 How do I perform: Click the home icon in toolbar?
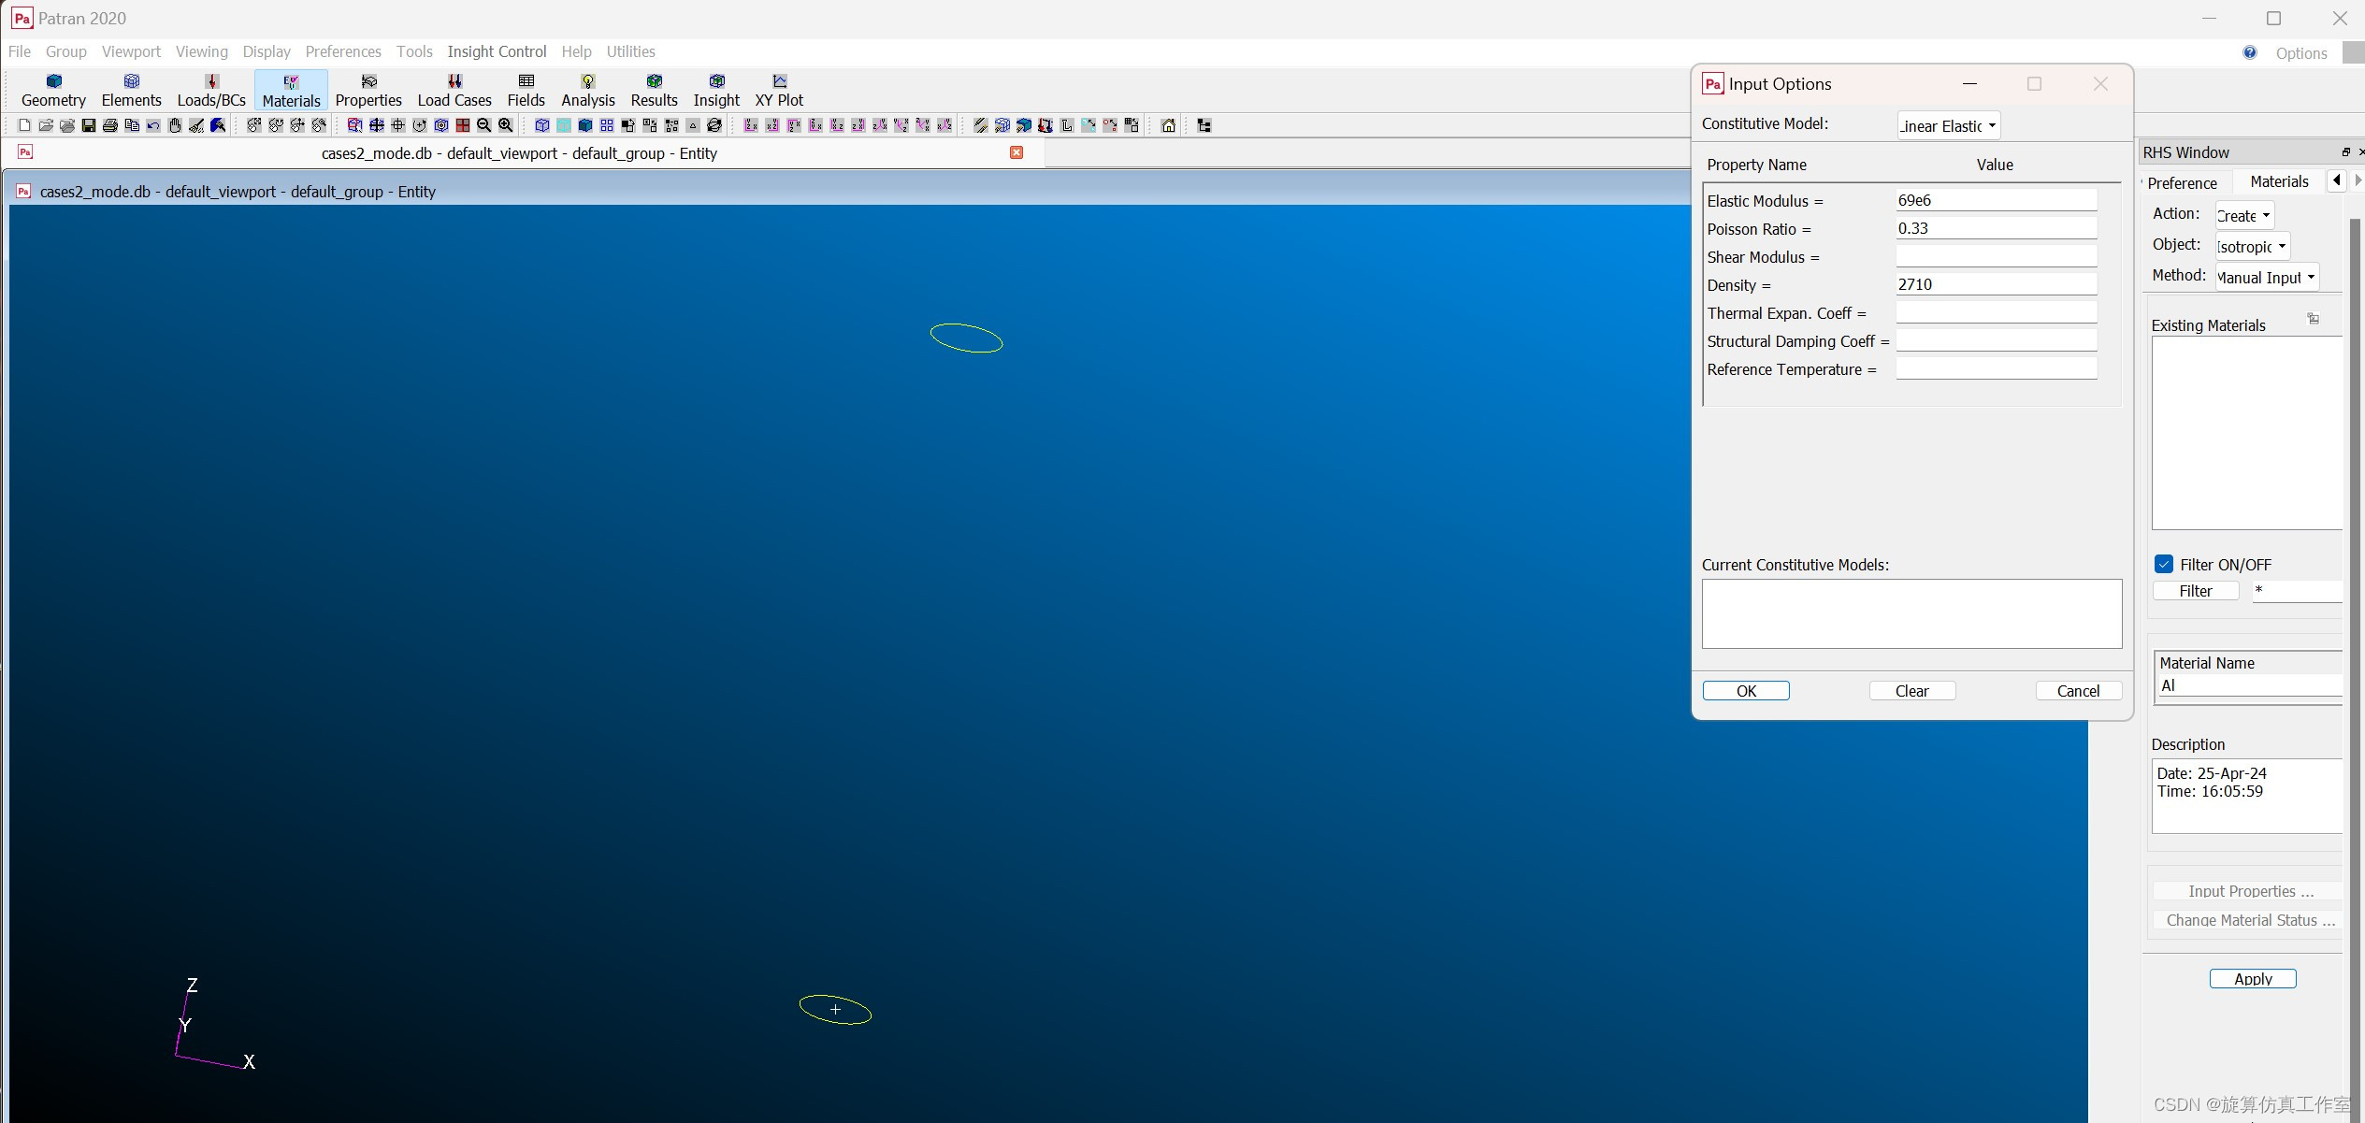click(1168, 125)
